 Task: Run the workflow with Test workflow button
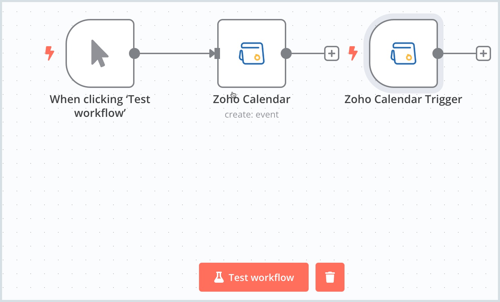click(261, 277)
